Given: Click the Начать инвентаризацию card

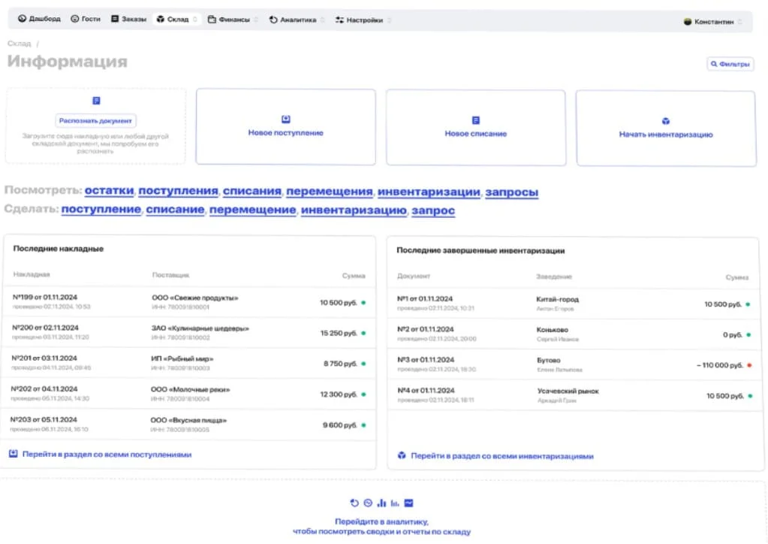Looking at the screenshot, I should (x=666, y=128).
